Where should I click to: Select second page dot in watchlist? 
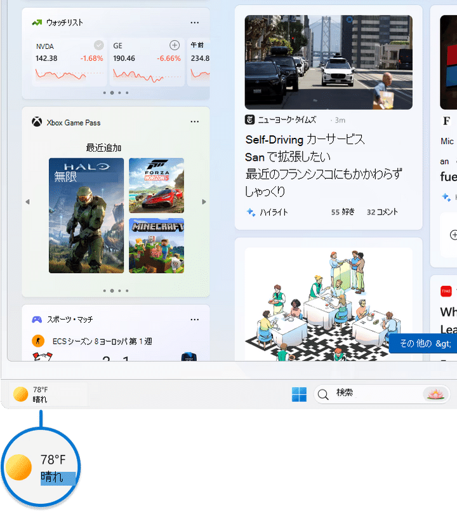point(112,93)
